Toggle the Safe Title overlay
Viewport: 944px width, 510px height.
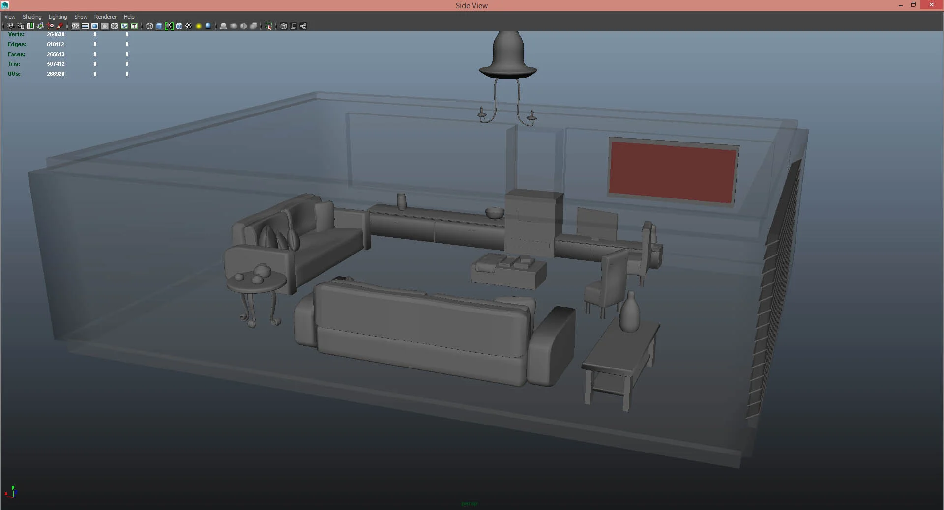click(134, 26)
